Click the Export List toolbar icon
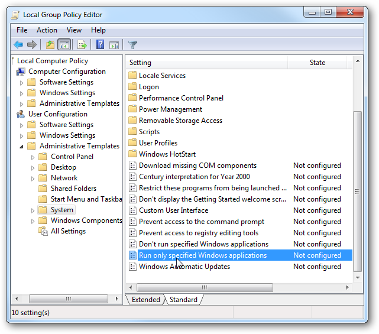Screen dimensions: 379x334 pos(82,45)
